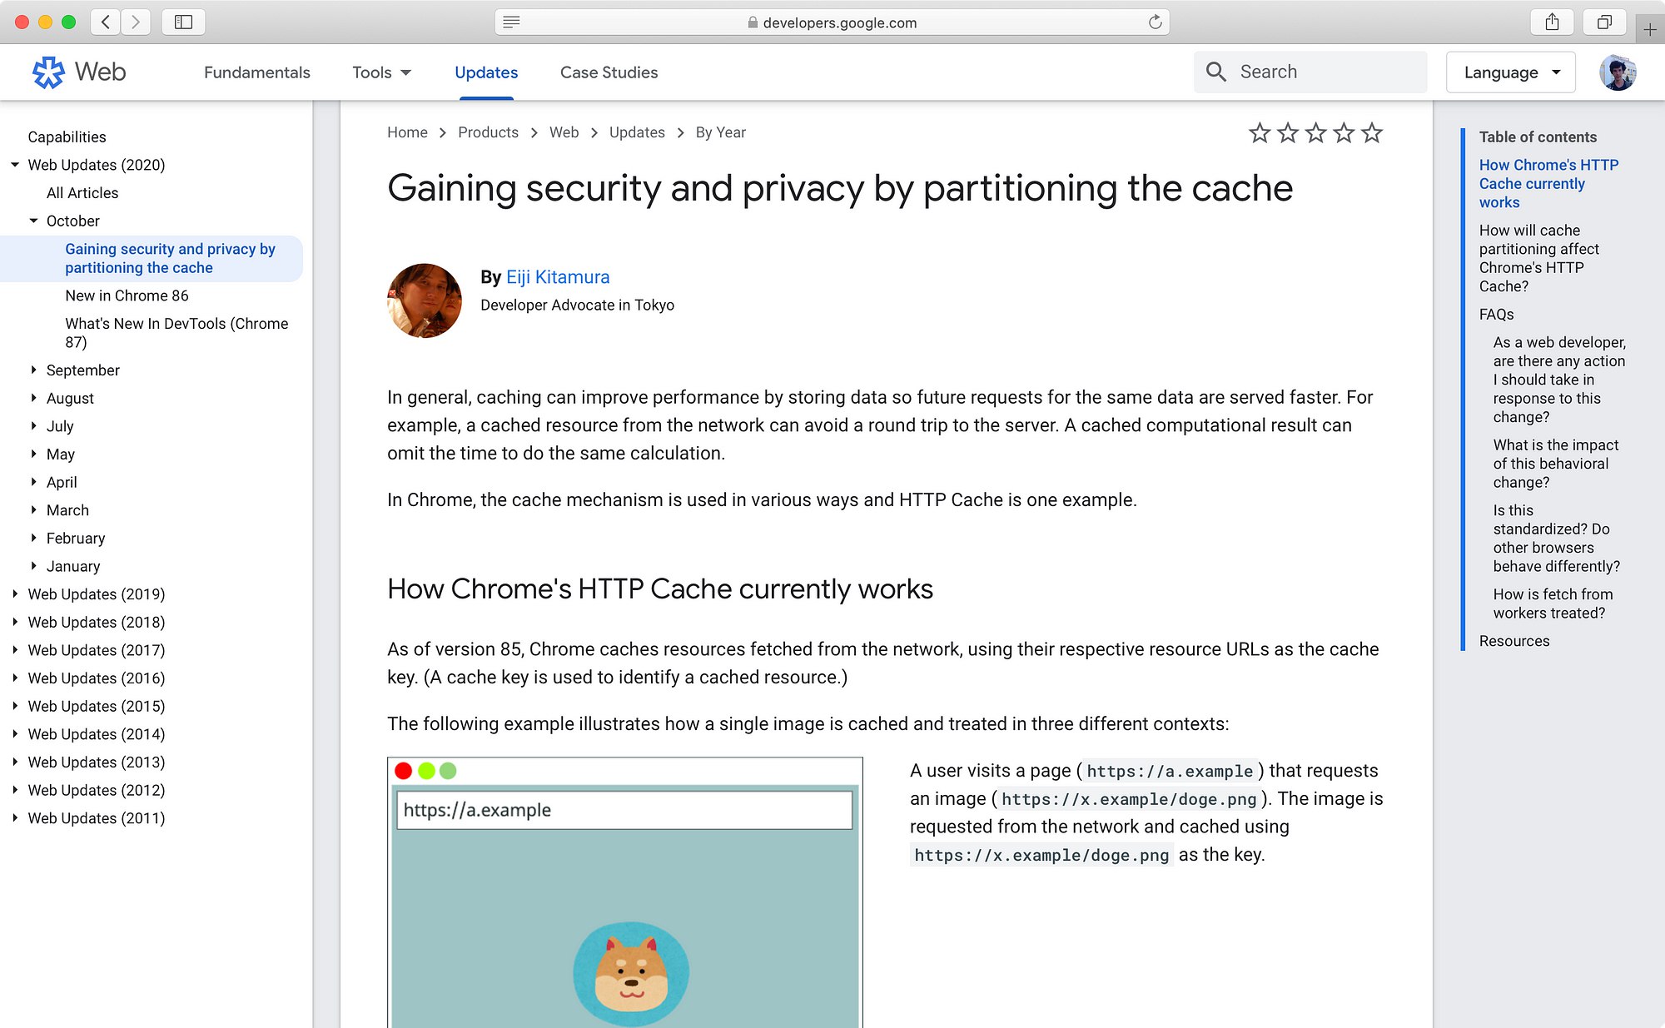Open the Case Studies tab
The width and height of the screenshot is (1665, 1028).
tap(609, 72)
